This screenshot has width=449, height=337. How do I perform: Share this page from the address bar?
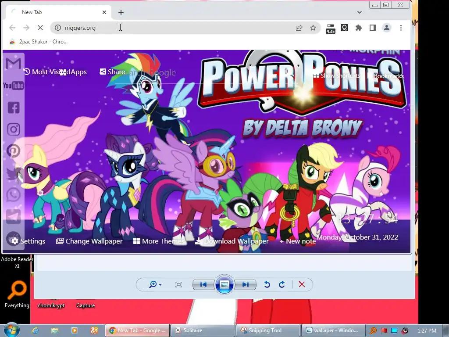click(x=299, y=28)
